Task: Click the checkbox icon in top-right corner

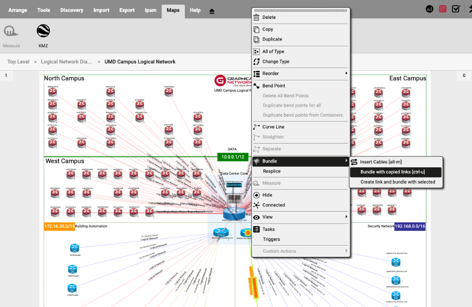Action: tap(456, 9)
